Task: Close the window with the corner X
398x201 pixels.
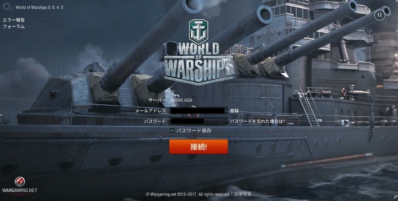Action: [396, 1]
